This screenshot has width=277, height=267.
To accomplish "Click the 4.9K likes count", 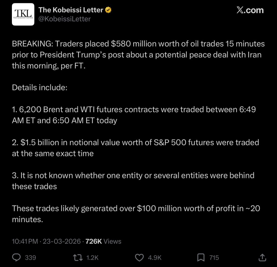I will 154,258.
